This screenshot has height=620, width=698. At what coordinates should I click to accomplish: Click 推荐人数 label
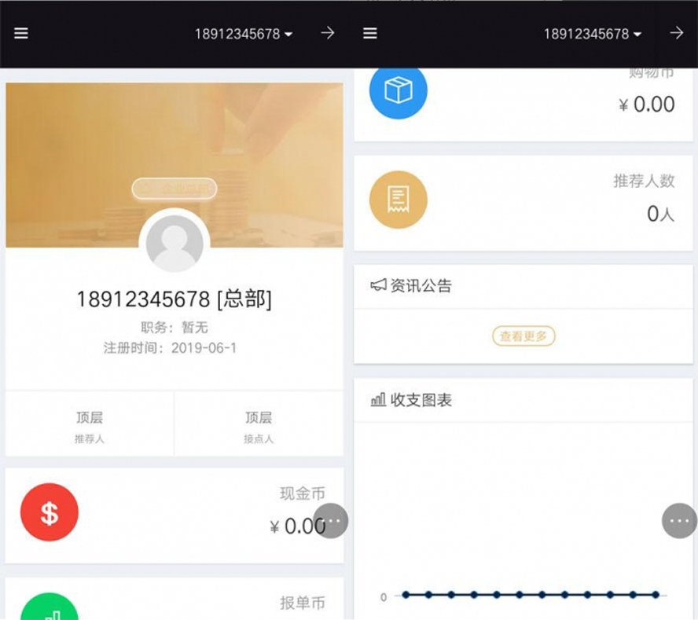pos(644,182)
